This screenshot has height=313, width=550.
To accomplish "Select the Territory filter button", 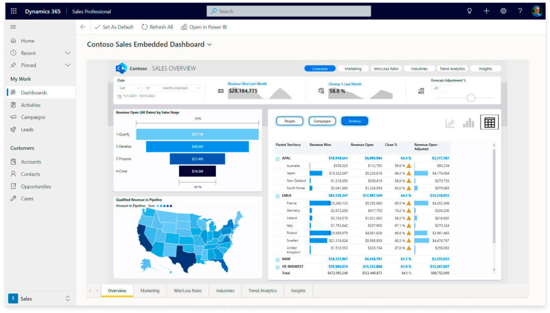I will tap(354, 121).
